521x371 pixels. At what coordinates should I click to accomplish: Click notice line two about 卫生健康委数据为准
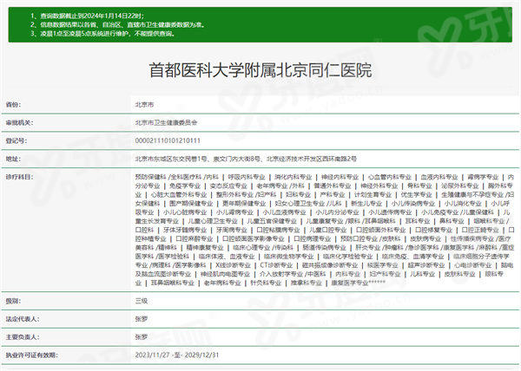pyautogui.click(x=118, y=24)
